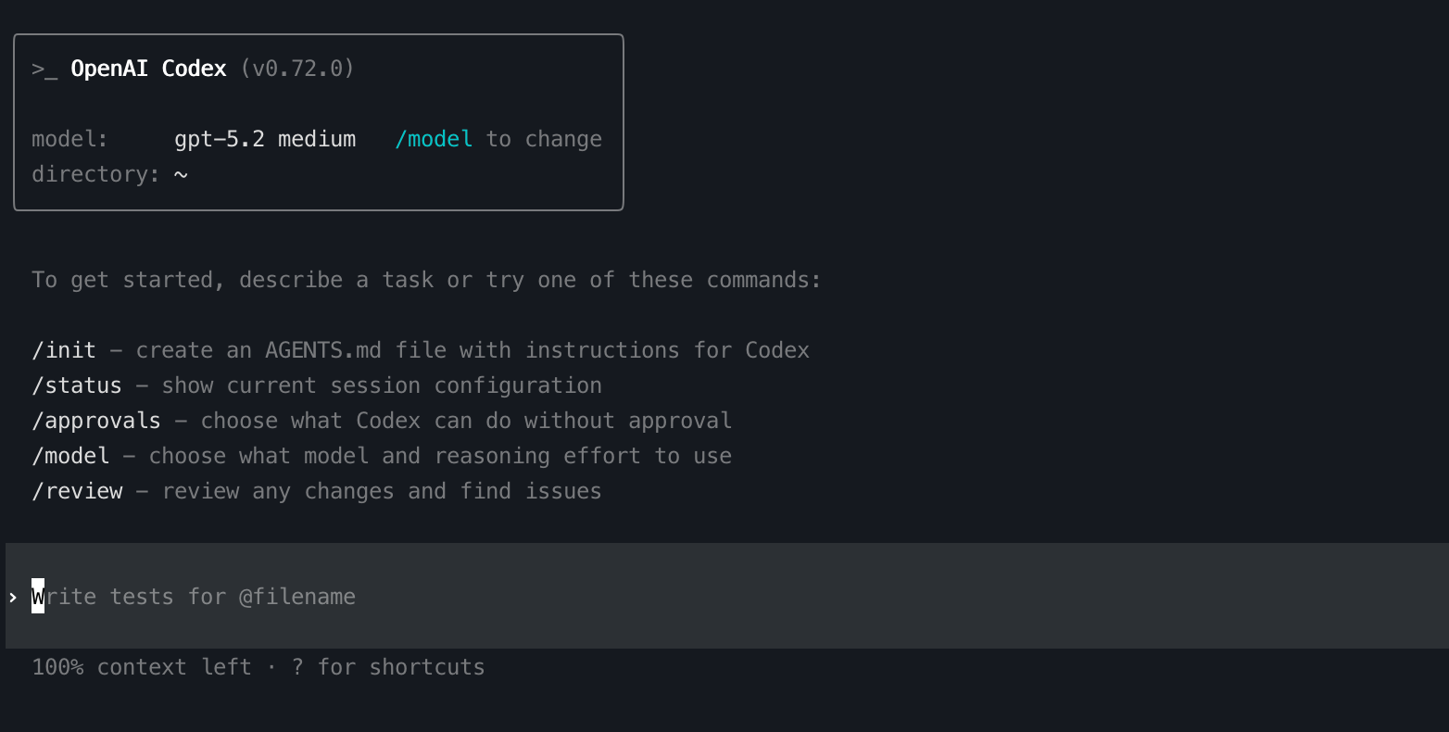Click the 100% context left indicator
Viewport: 1449px width, 732px height.
point(141,666)
